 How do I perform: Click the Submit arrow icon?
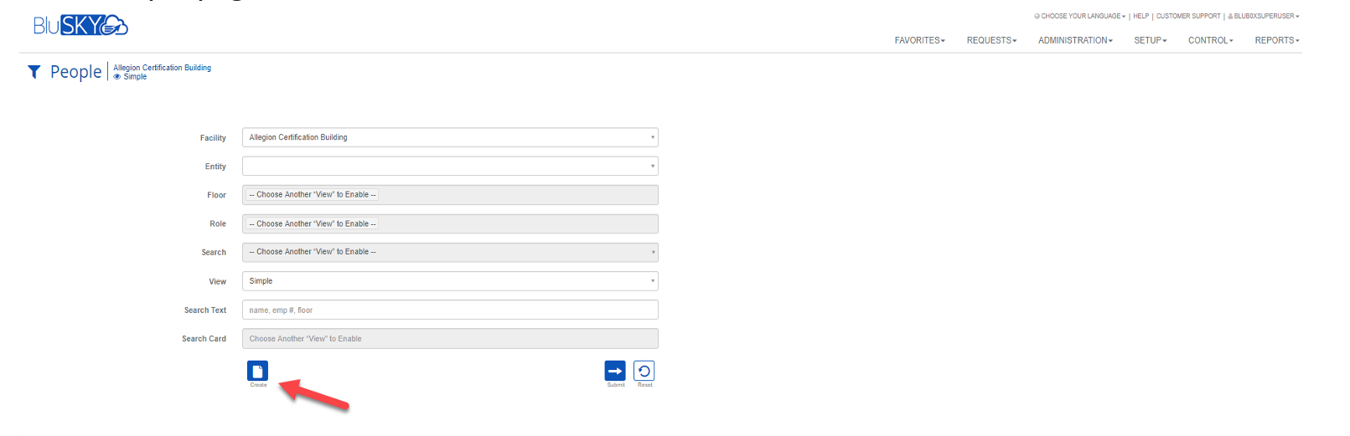click(615, 371)
